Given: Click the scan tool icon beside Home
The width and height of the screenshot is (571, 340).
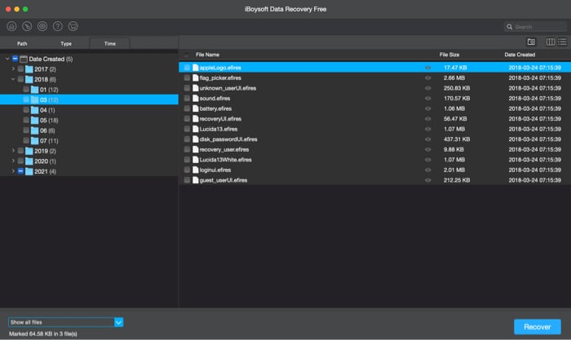Looking at the screenshot, I should point(27,26).
